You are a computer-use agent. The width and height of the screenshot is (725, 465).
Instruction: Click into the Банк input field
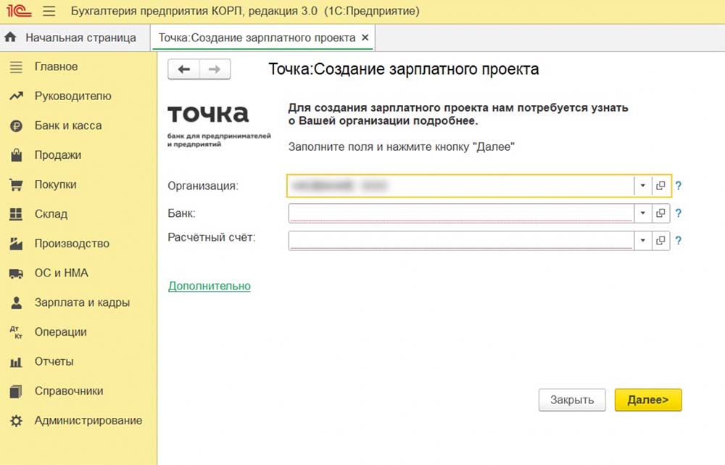461,213
